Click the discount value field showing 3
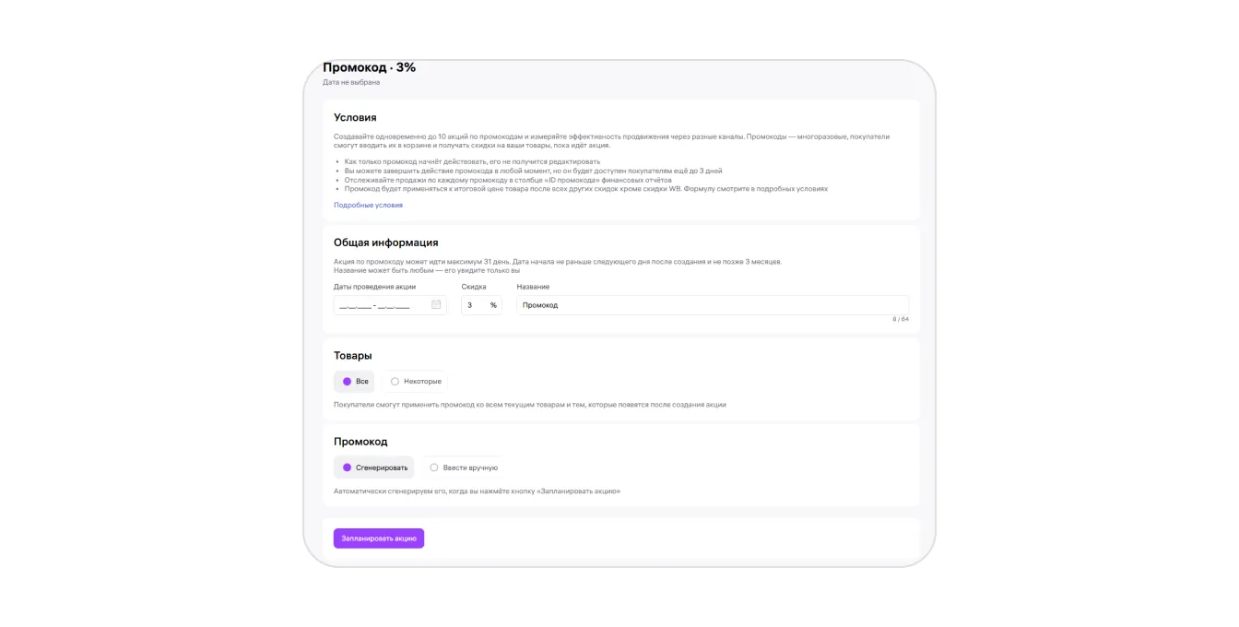 472,305
